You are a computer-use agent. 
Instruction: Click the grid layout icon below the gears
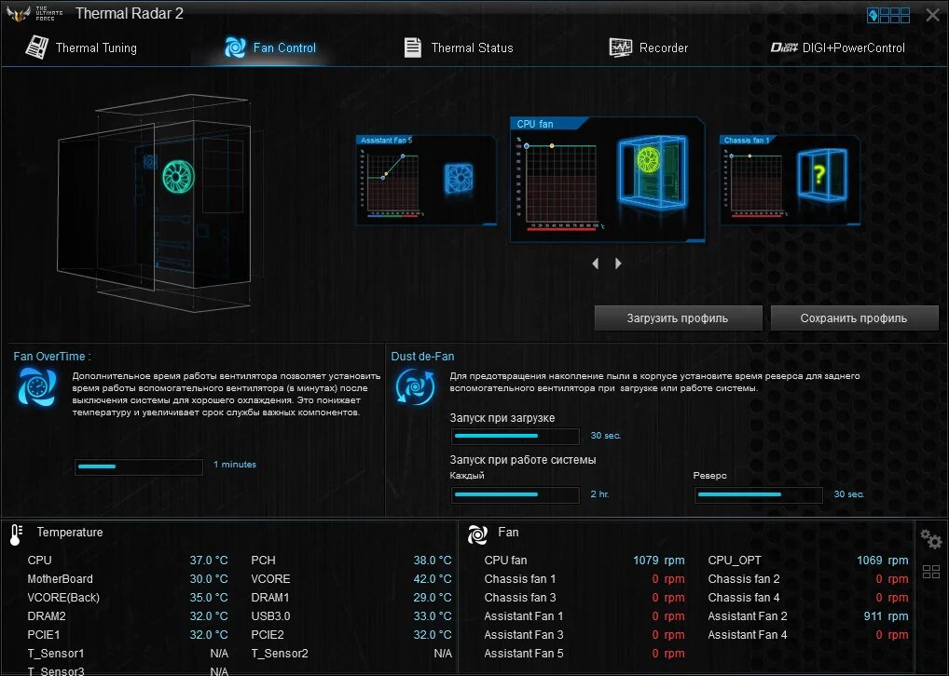(930, 572)
